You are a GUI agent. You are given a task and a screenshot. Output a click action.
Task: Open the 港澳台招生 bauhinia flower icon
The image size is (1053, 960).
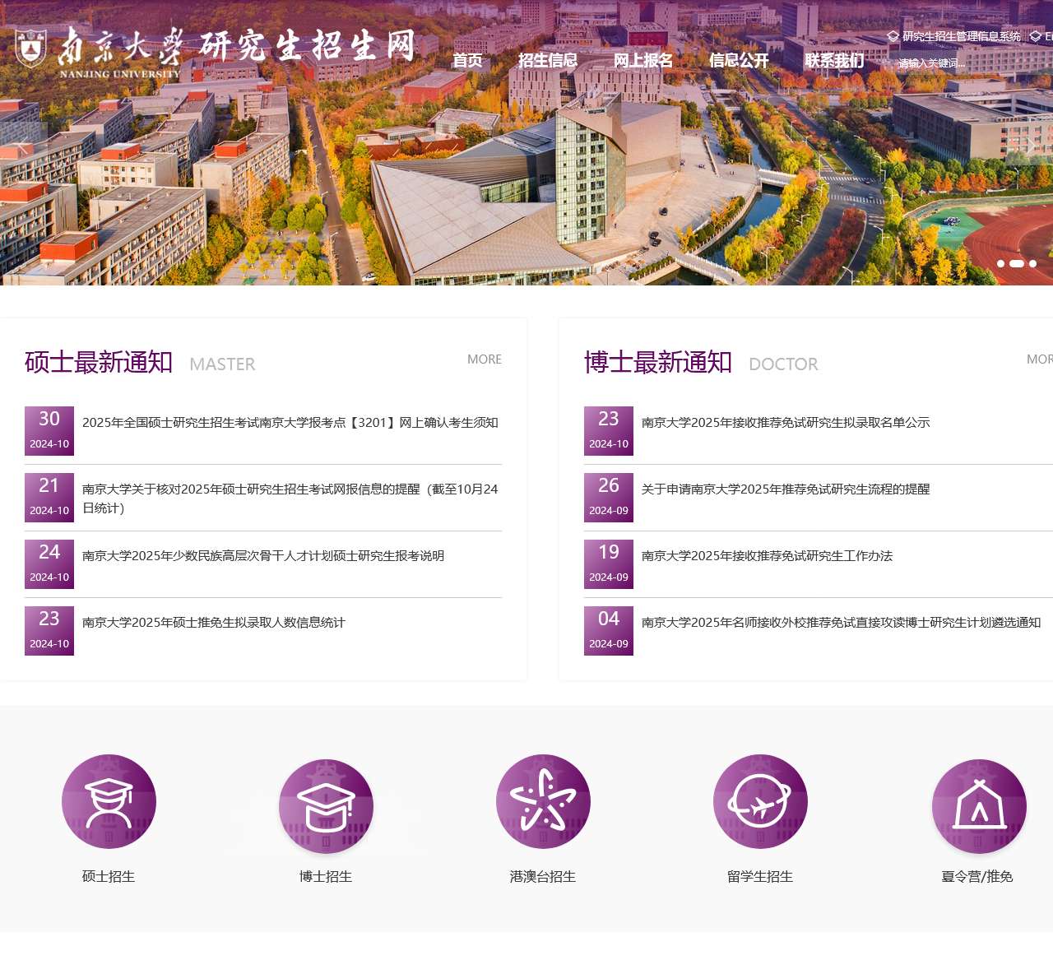coord(543,801)
